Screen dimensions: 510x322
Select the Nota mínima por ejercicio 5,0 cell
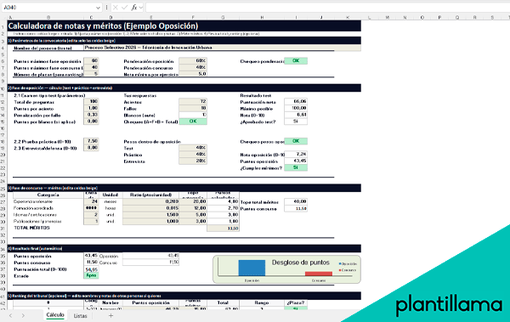coord(193,74)
